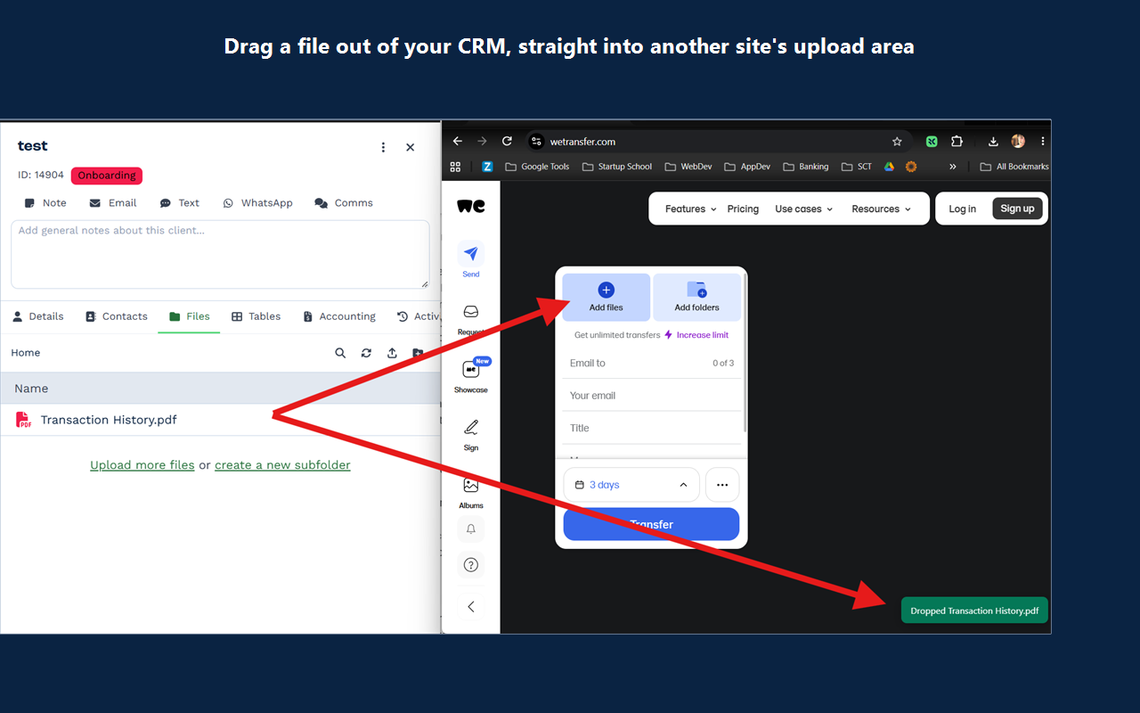The image size is (1140, 713).
Task: Open the browser Extensions puzzle icon
Action: (x=957, y=141)
